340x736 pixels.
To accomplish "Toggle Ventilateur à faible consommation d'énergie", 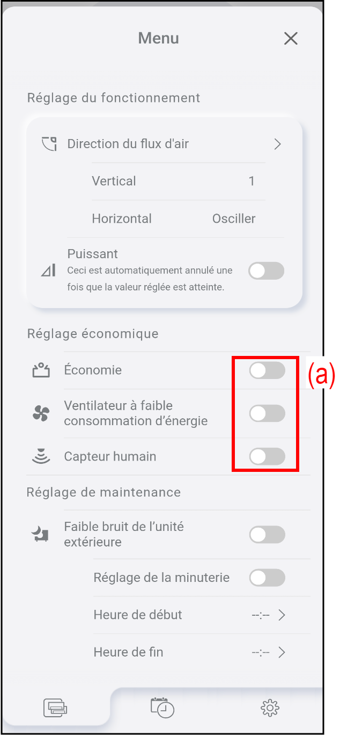I will click(267, 413).
